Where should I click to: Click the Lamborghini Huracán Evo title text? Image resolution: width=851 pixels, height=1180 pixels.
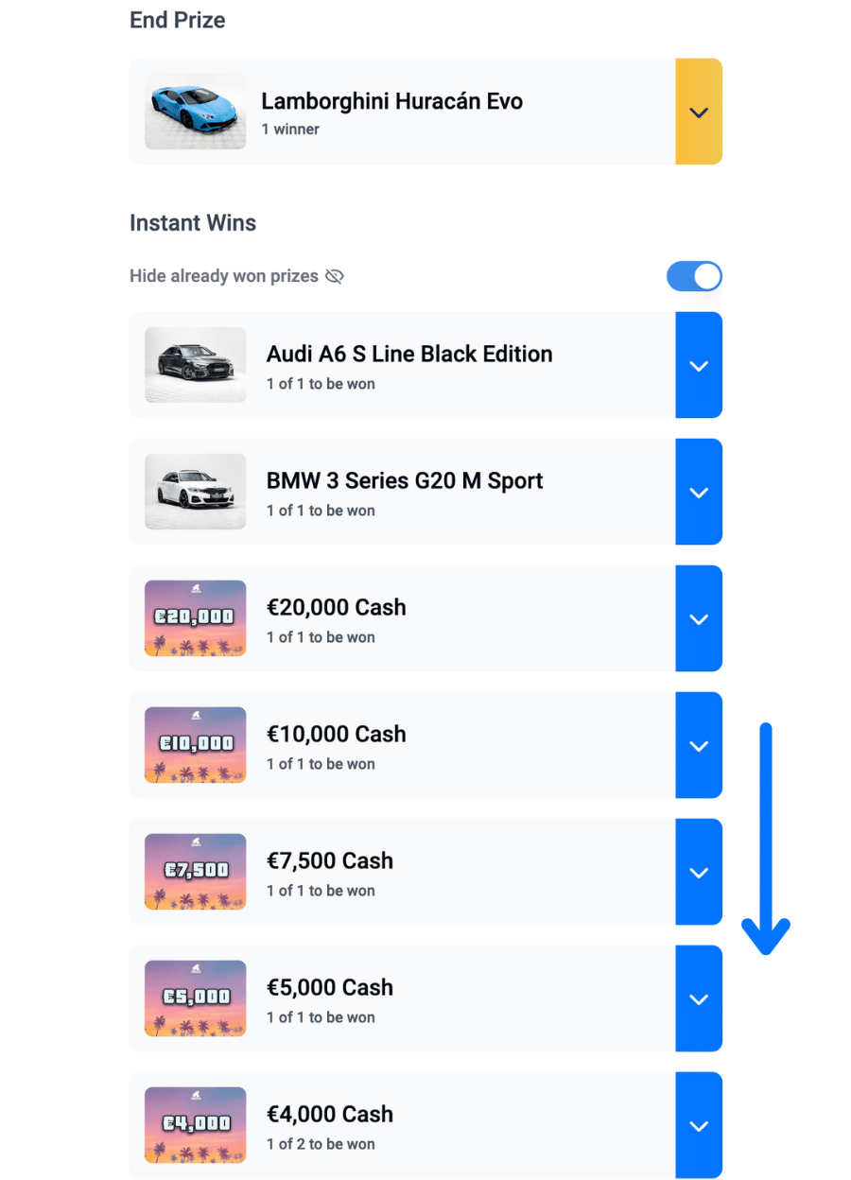pyautogui.click(x=391, y=101)
